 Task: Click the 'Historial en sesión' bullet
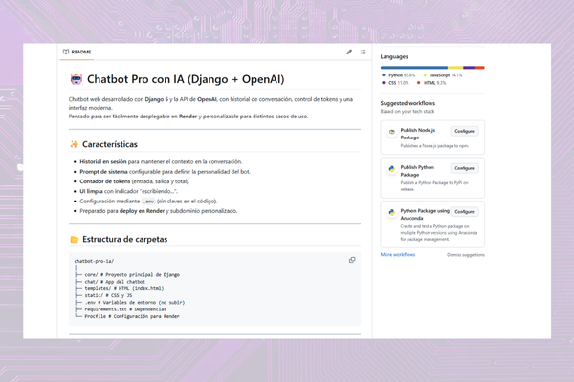161,161
